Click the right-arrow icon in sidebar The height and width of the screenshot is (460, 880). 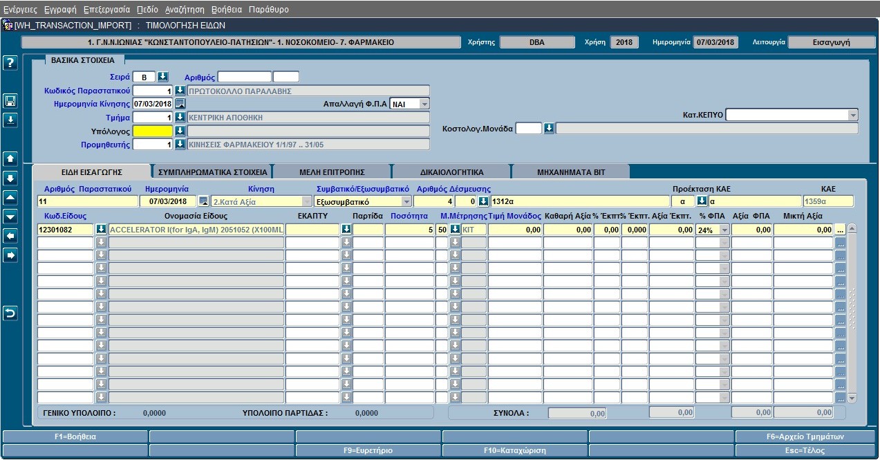pyautogui.click(x=10, y=255)
